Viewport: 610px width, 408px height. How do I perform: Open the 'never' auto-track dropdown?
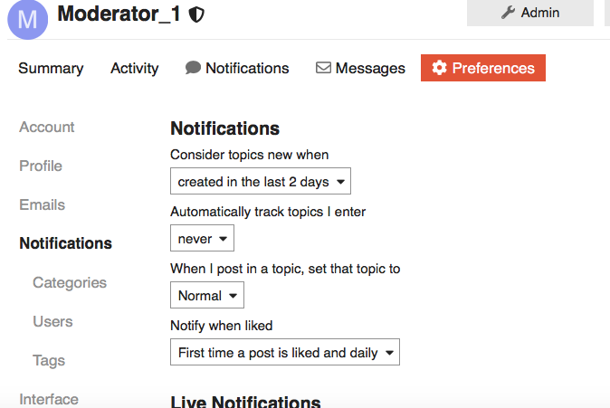(203, 238)
